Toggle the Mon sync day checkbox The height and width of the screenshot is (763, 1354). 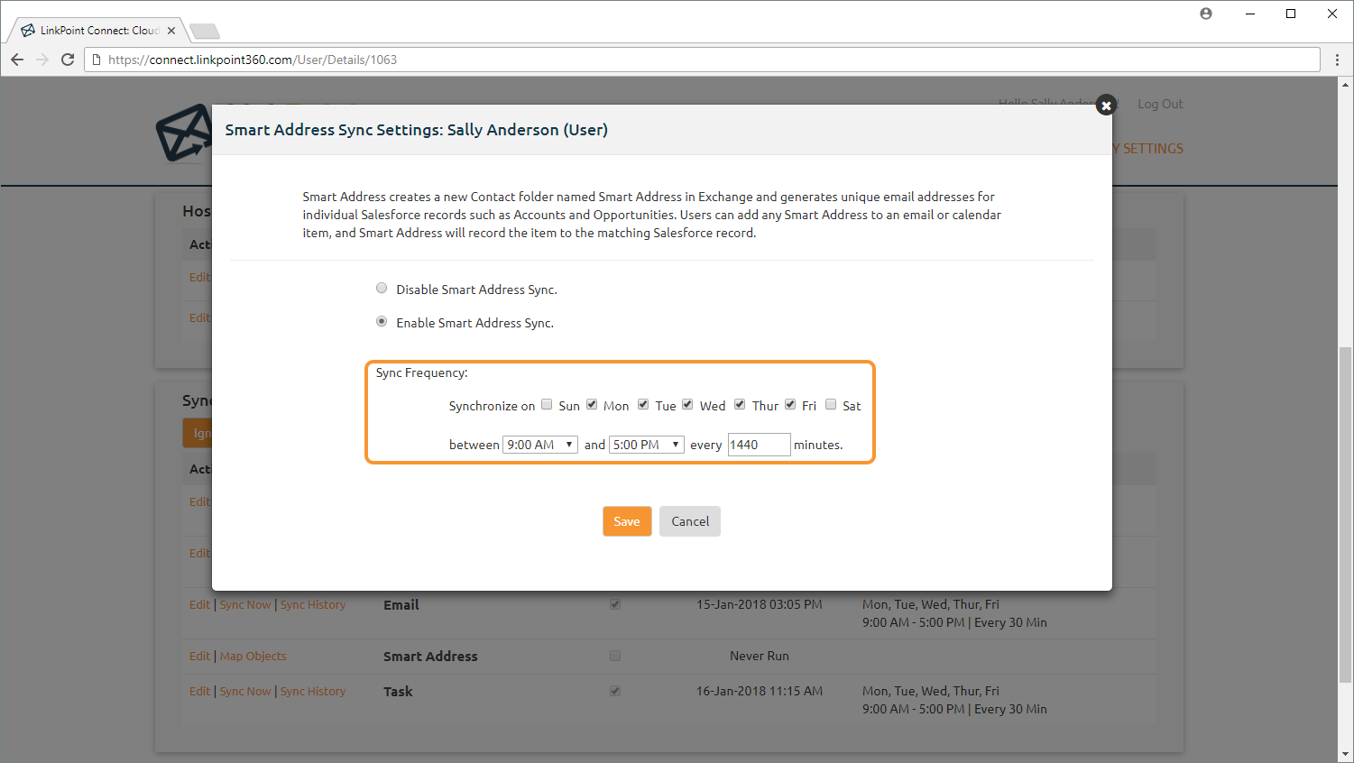click(592, 404)
